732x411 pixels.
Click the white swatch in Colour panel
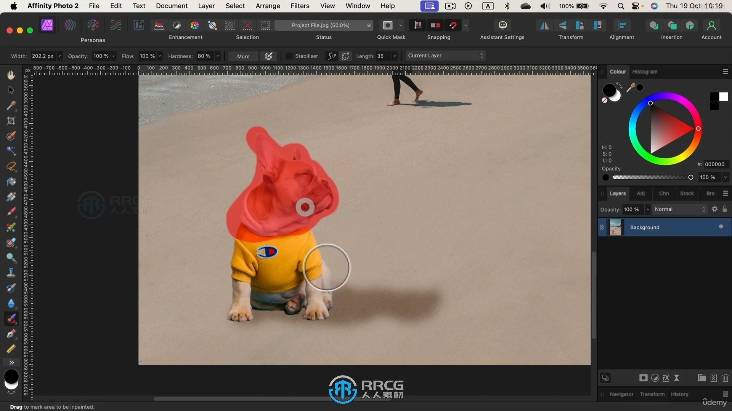tap(723, 96)
